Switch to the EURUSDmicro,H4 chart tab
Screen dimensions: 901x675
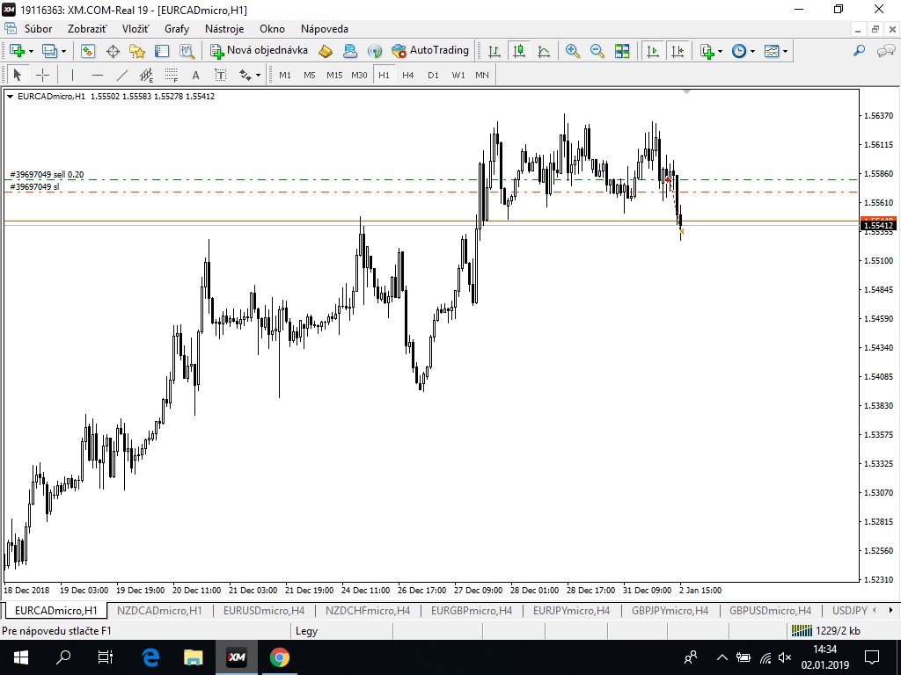point(264,610)
